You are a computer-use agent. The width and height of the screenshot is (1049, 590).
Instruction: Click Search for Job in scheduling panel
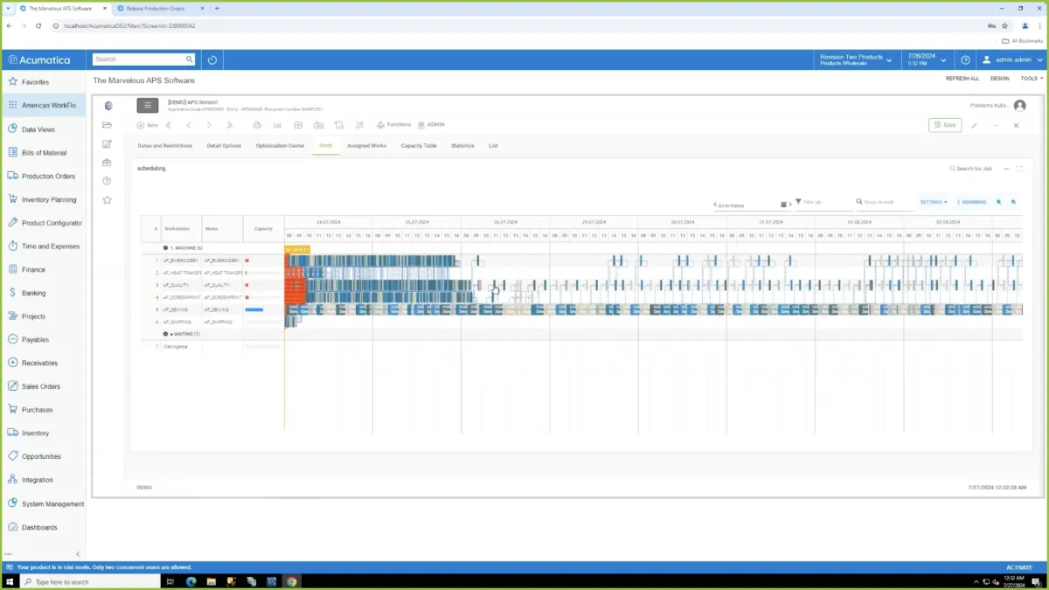pos(971,169)
